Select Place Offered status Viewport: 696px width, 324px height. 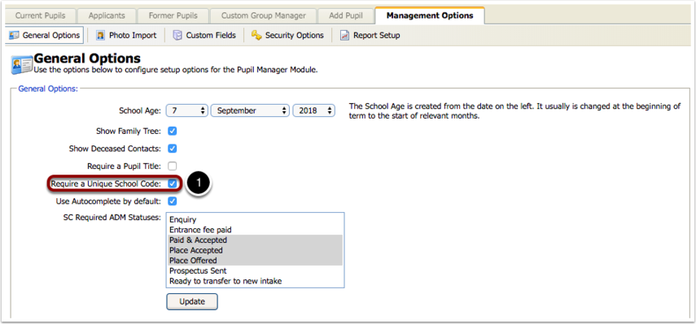256,261
